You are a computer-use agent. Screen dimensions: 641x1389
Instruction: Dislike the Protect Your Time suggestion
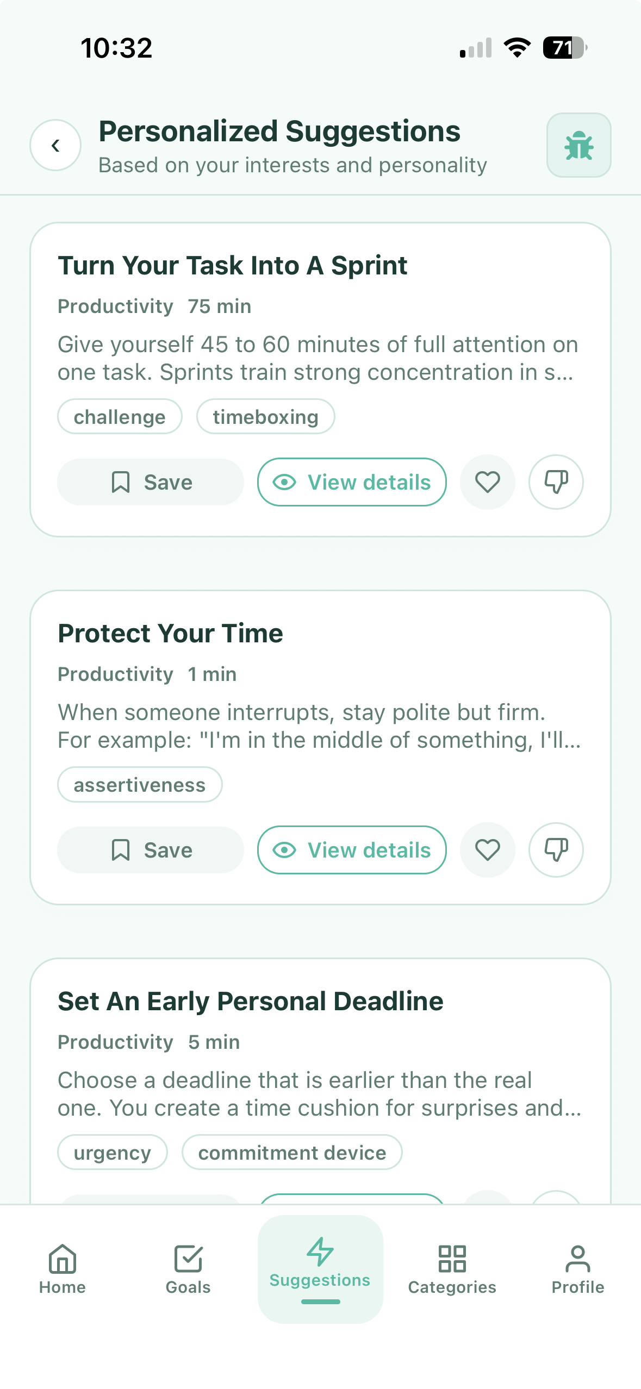point(555,849)
